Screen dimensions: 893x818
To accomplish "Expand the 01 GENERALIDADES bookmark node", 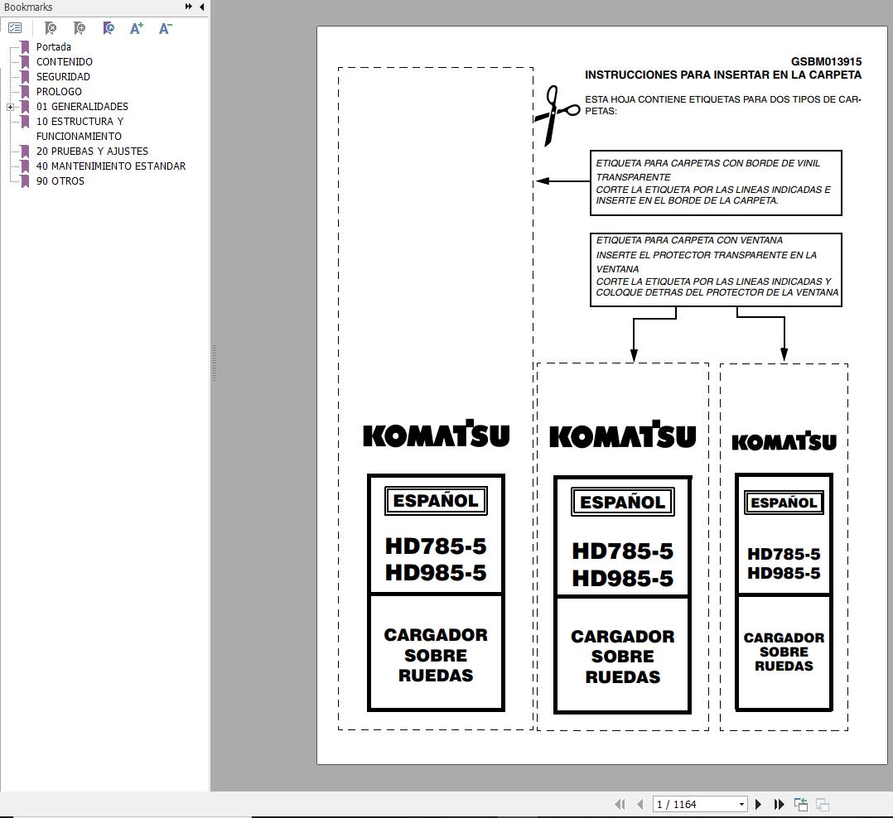I will 10,107.
